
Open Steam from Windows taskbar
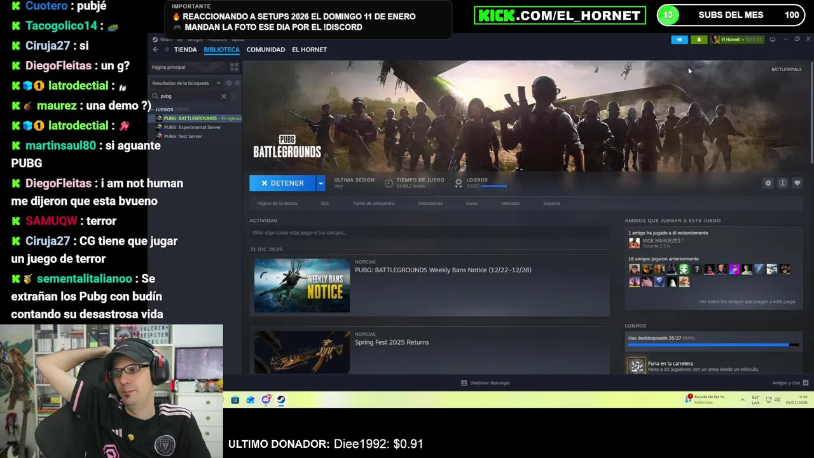pyautogui.click(x=281, y=400)
